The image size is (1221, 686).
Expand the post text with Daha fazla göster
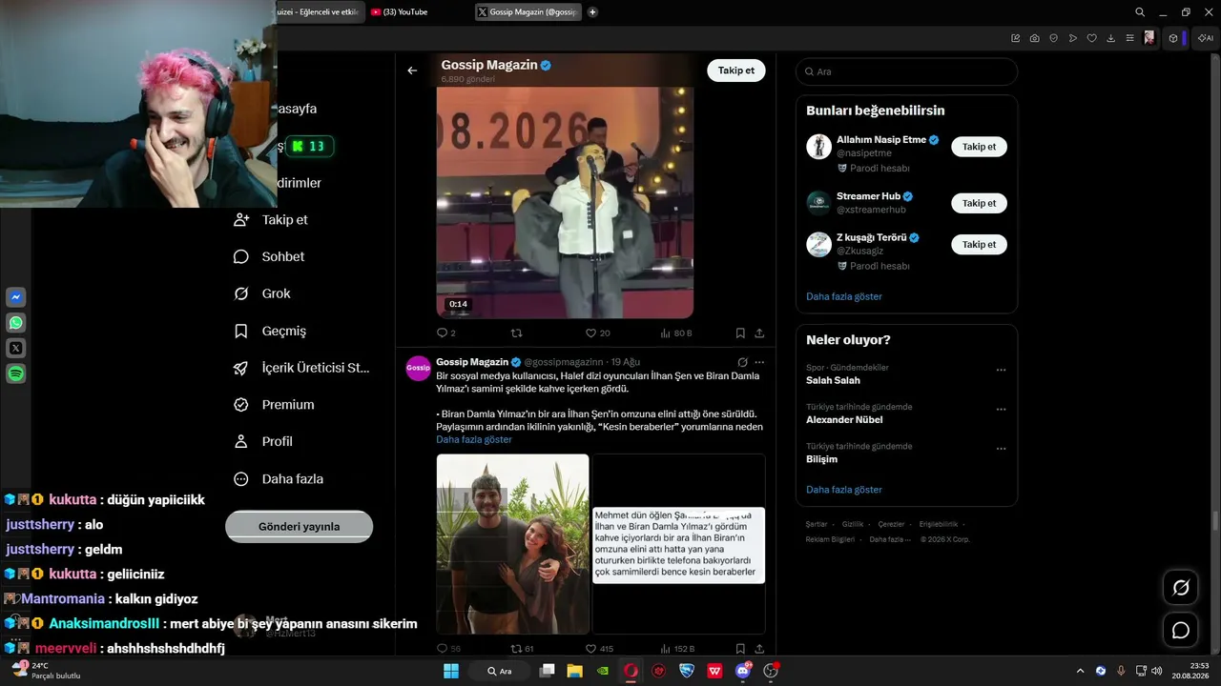(474, 440)
